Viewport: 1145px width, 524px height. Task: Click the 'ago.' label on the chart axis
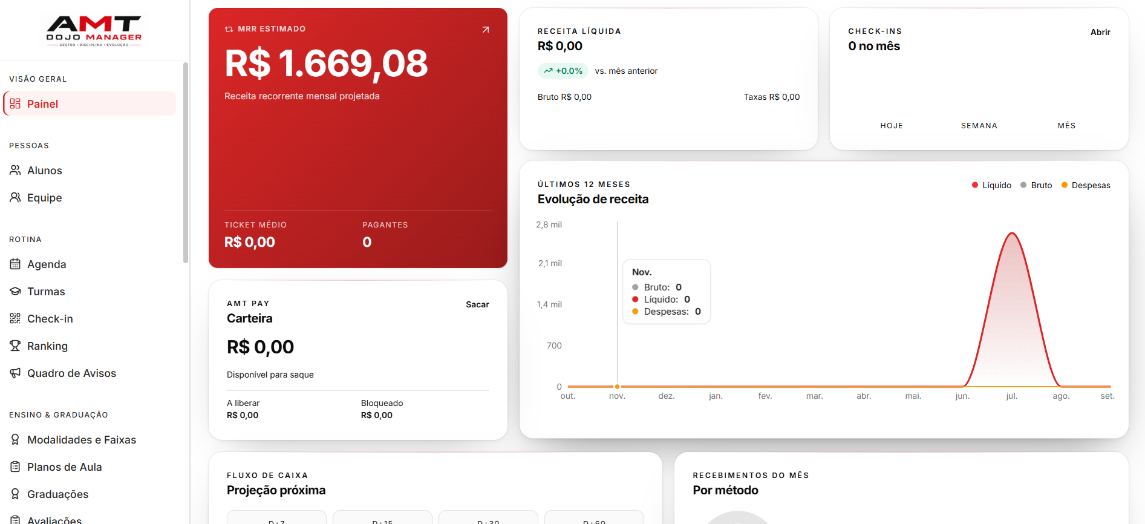click(1061, 396)
